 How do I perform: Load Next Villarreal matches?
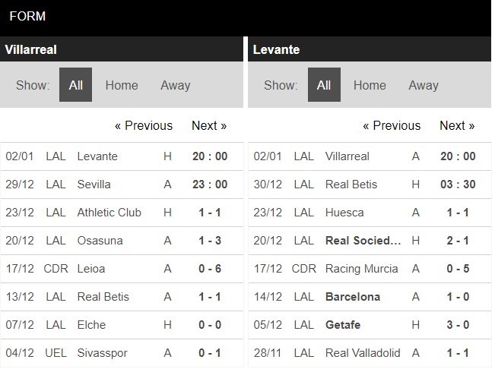(209, 125)
